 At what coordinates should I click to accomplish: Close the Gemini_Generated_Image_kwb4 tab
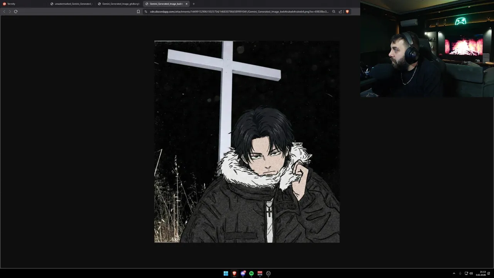tap(187, 4)
